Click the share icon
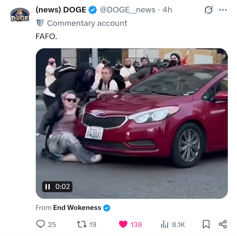This screenshot has height=236, width=237. [x=223, y=224]
